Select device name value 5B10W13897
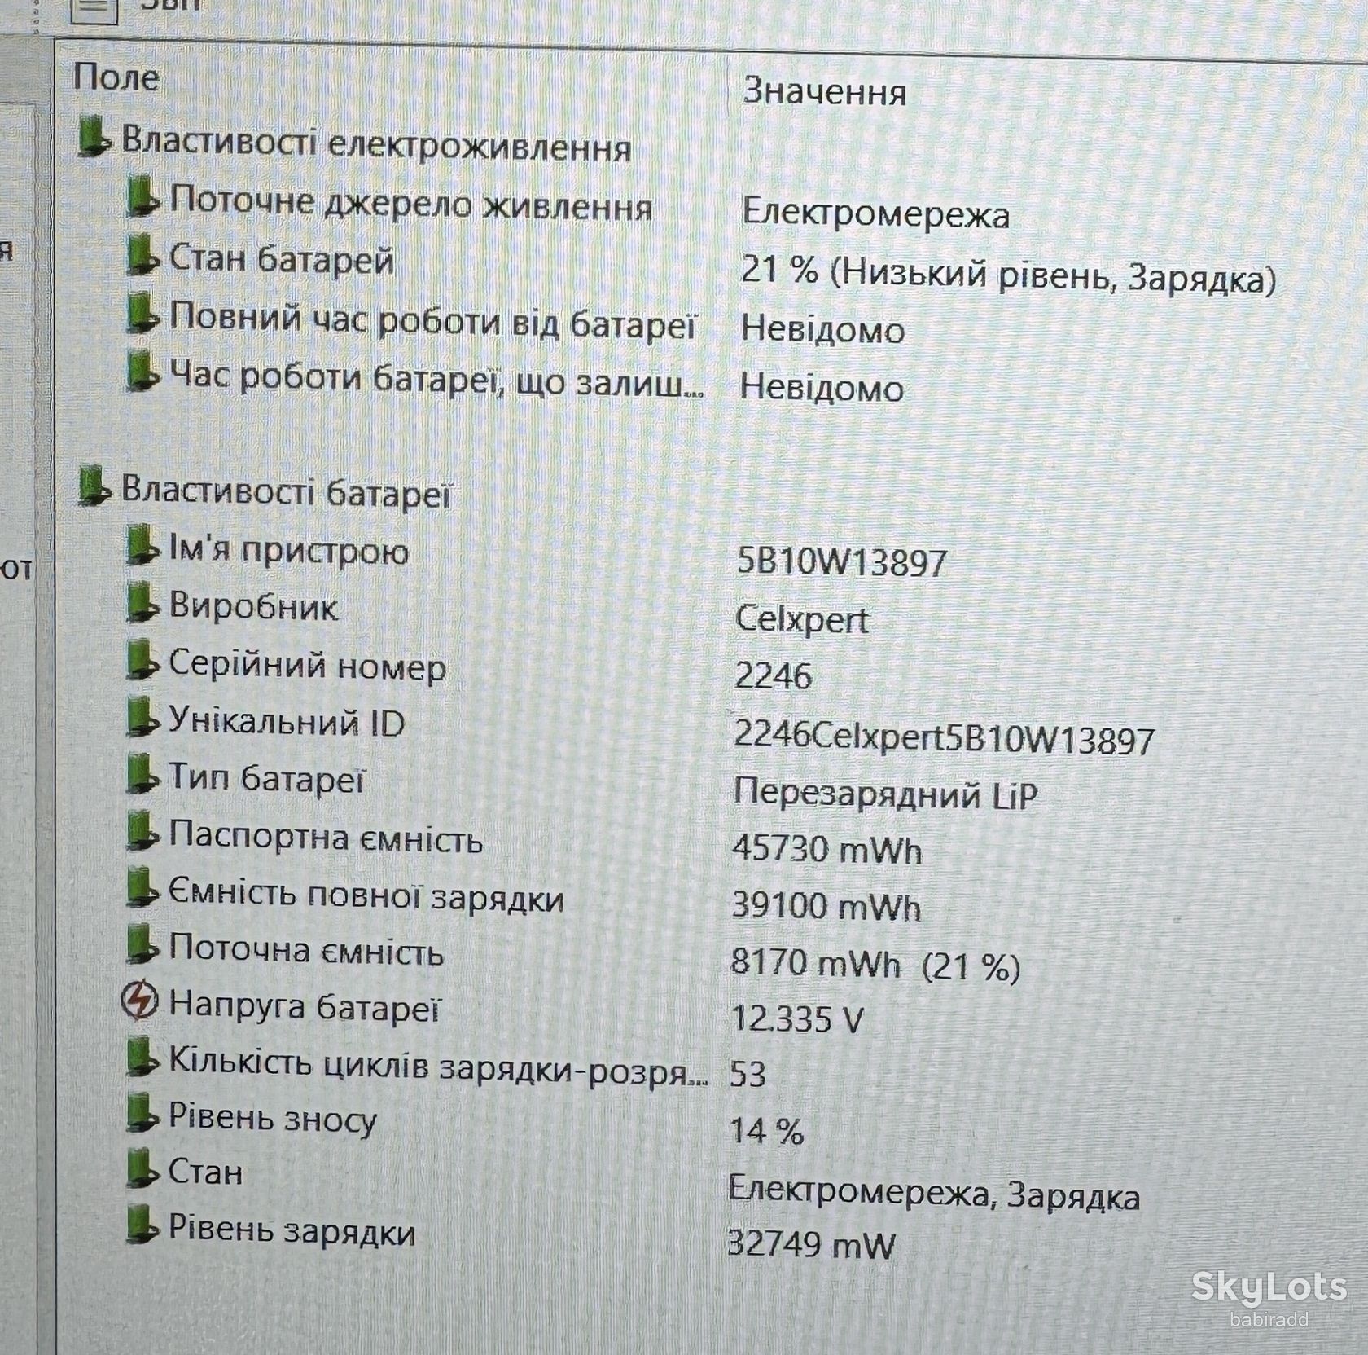Image resolution: width=1368 pixels, height=1355 pixels. 842,562
